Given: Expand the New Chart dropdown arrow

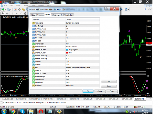Looking at the screenshot, I should (5, 9).
